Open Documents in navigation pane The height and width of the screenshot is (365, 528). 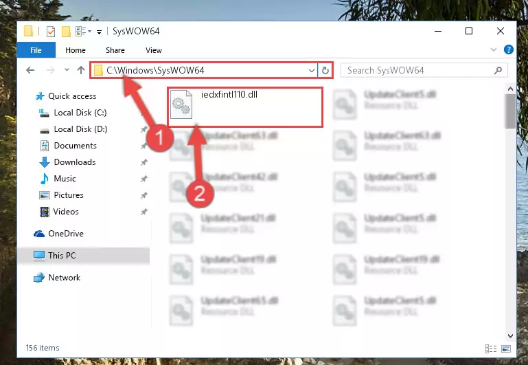75,146
